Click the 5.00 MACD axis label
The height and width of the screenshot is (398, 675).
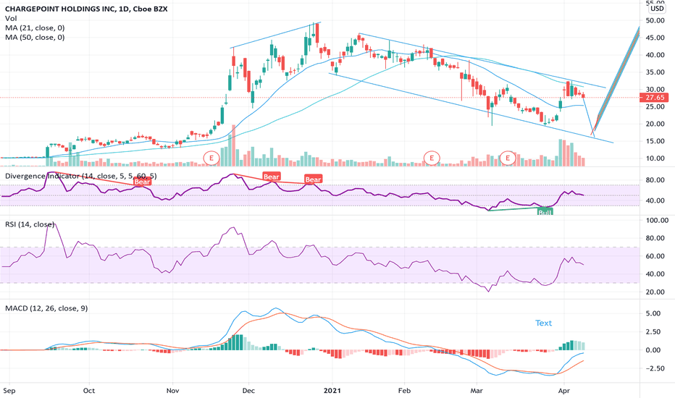tap(653, 313)
